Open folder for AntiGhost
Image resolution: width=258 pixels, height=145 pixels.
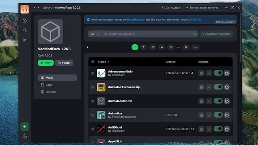(x=227, y=129)
